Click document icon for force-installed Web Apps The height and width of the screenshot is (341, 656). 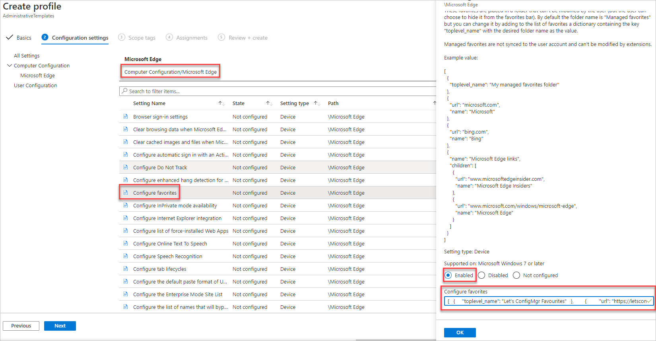coord(126,231)
